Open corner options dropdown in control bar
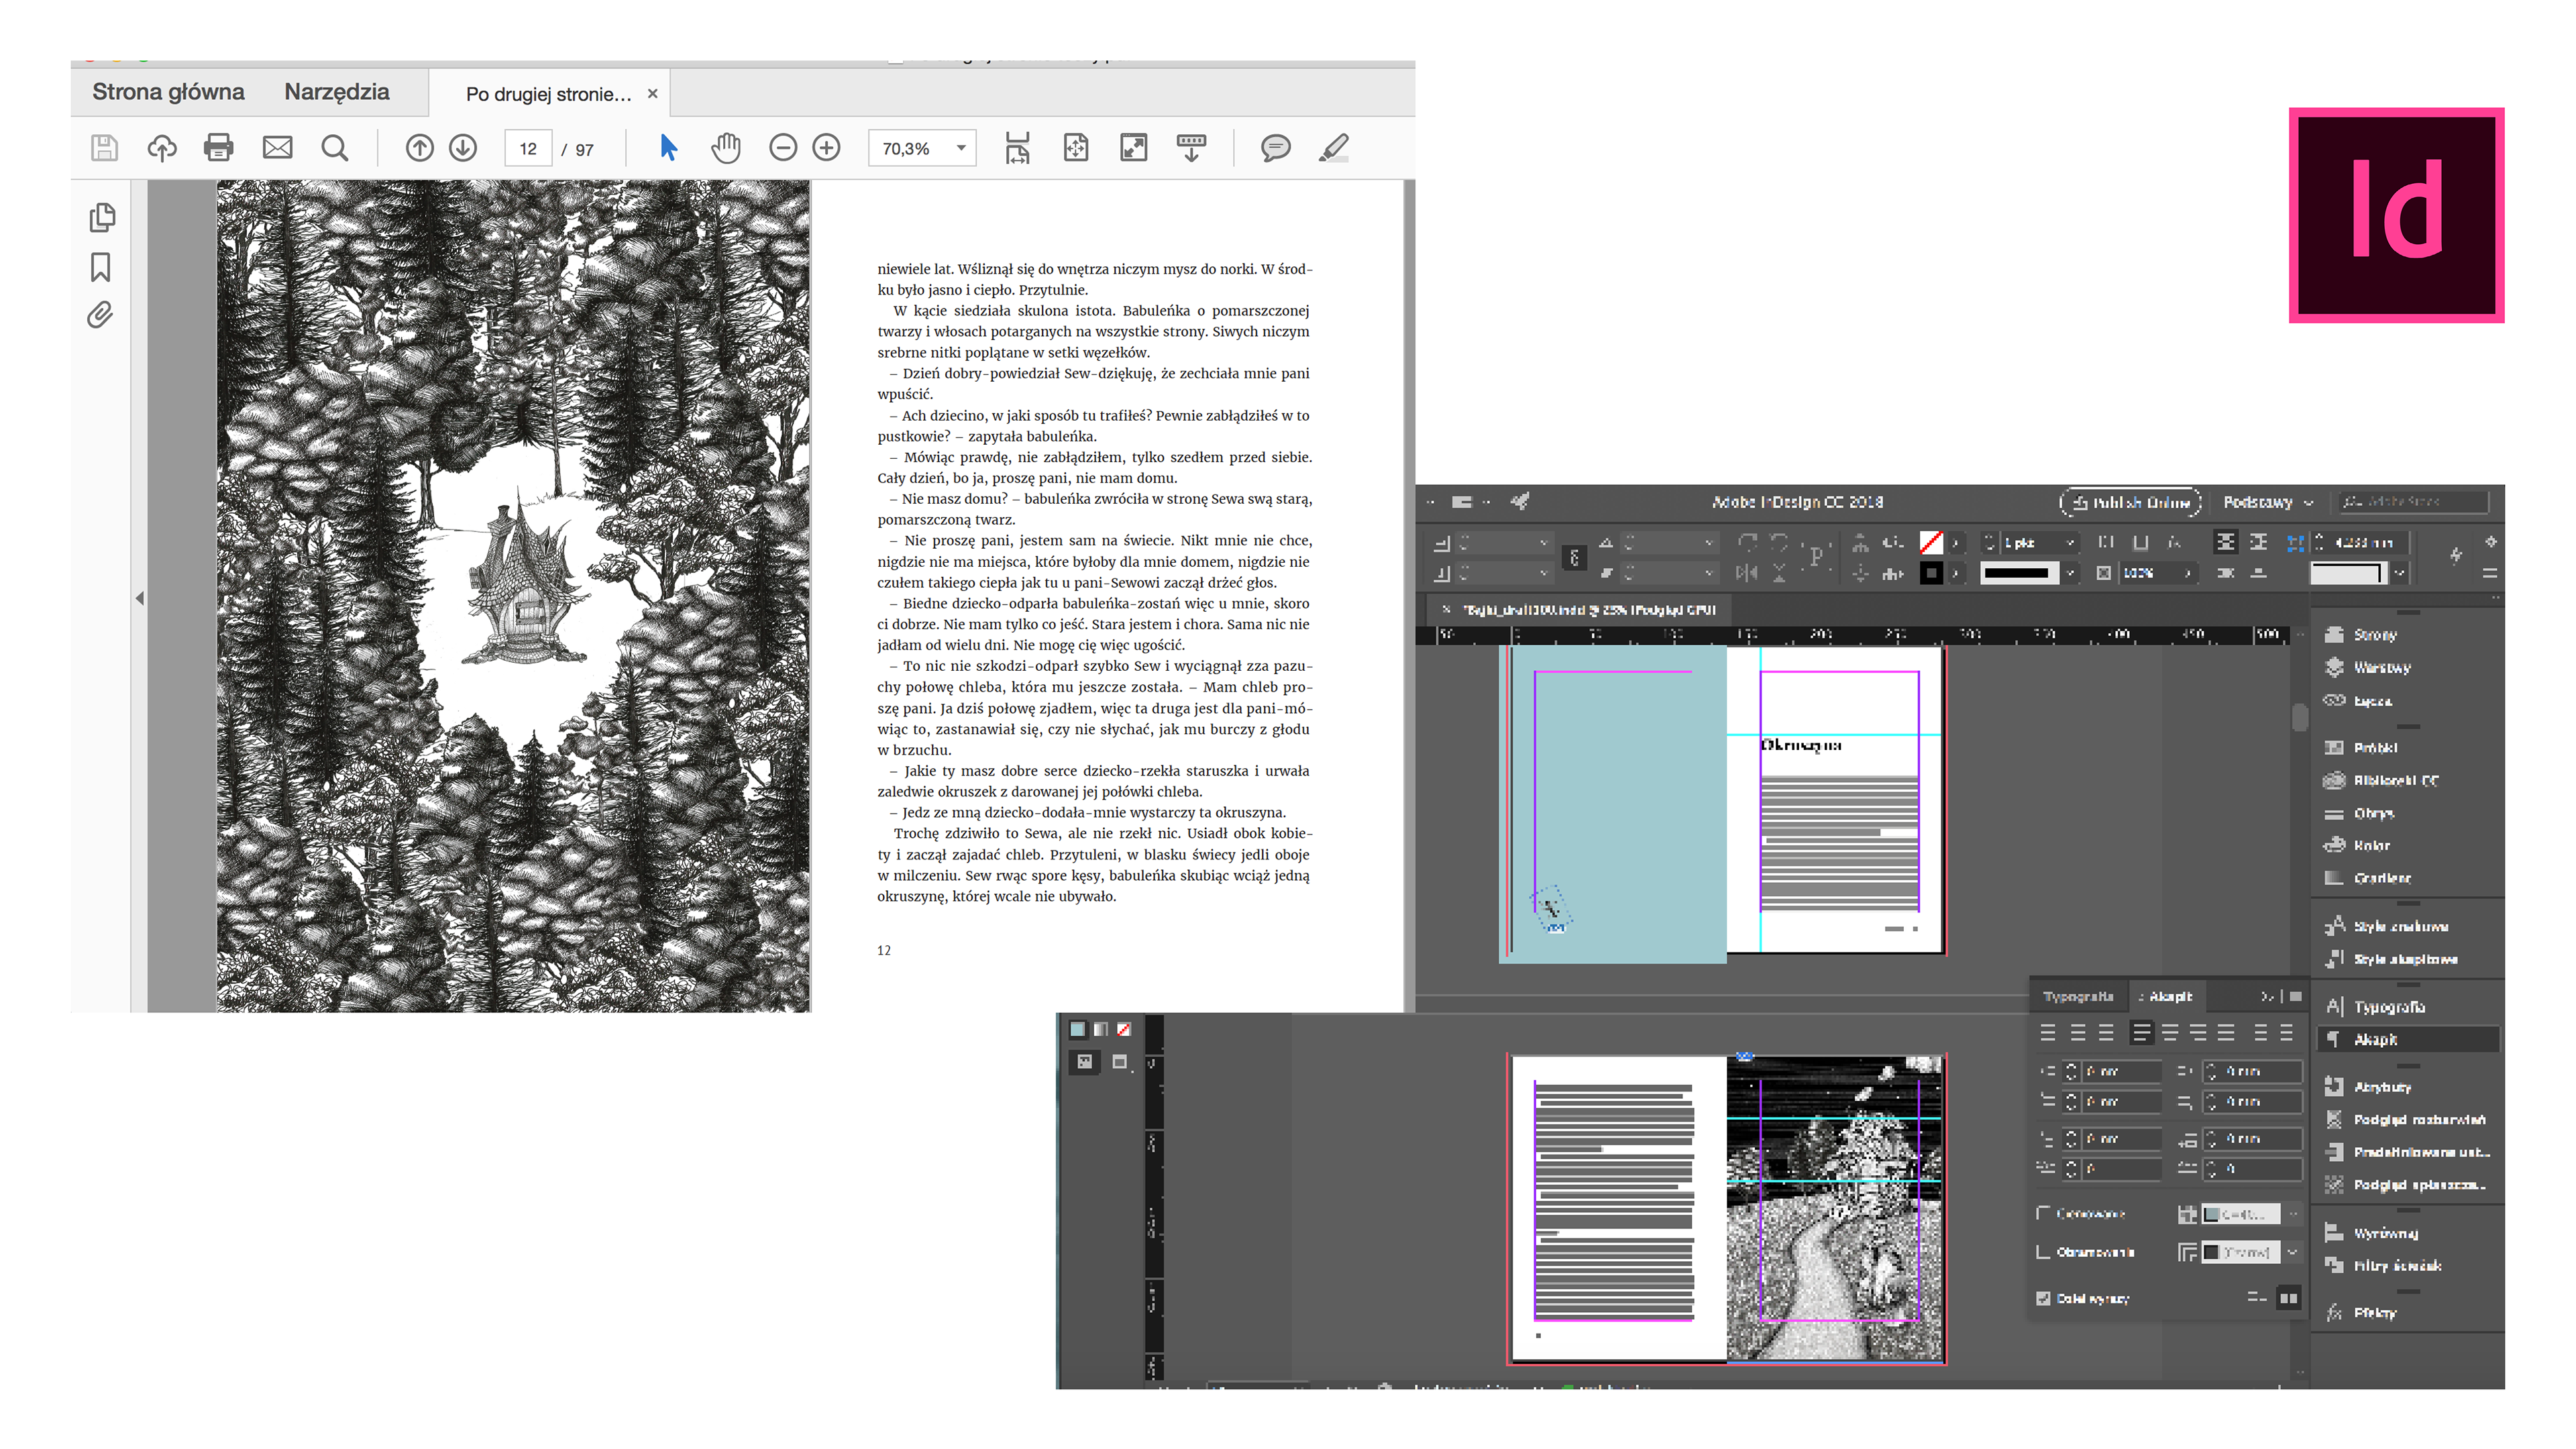 click(2399, 573)
